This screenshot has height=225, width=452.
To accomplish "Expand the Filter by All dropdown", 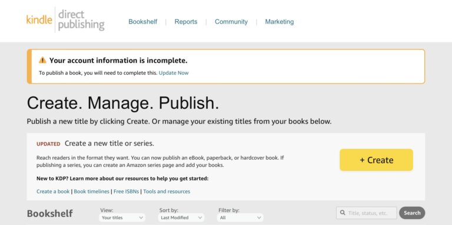I will click(x=240, y=217).
